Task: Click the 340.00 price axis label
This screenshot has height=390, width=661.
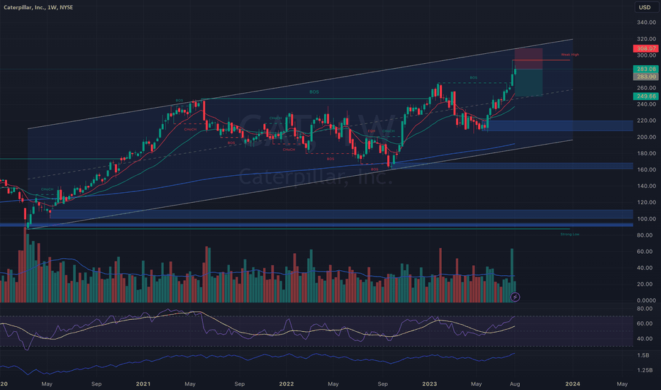Action: point(646,23)
